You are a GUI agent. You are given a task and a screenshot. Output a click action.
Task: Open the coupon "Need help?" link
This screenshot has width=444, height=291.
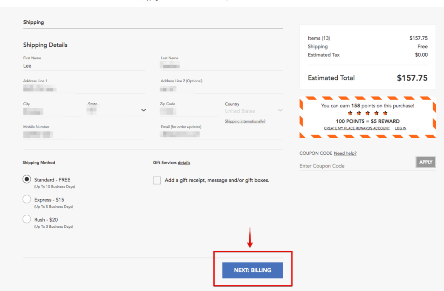[345, 153]
